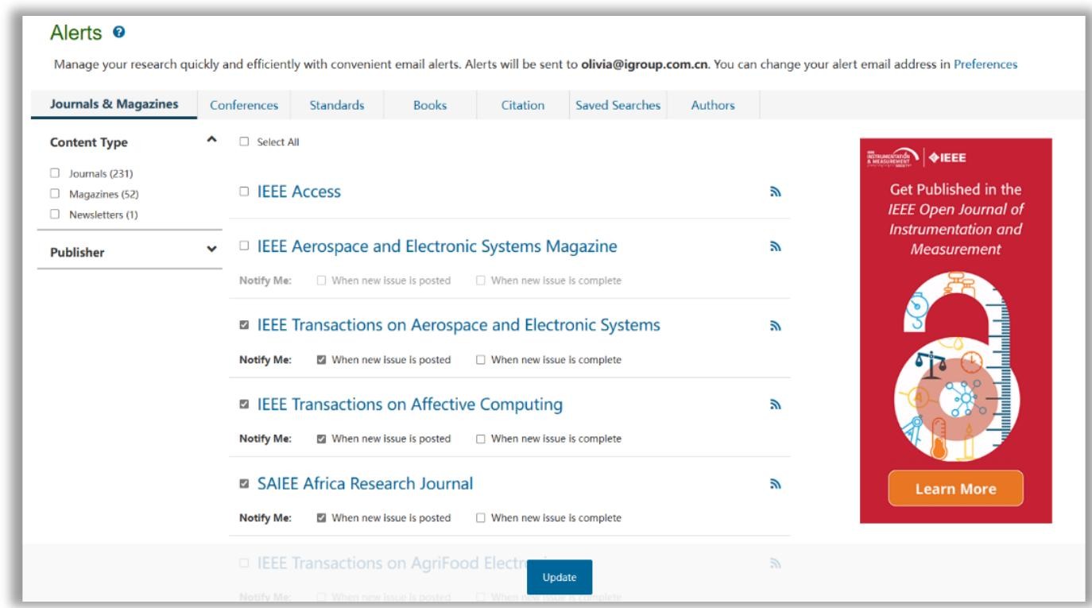The width and height of the screenshot is (1092, 608).
Task: Check the Magazines (52) filter box
Action: click(x=54, y=193)
